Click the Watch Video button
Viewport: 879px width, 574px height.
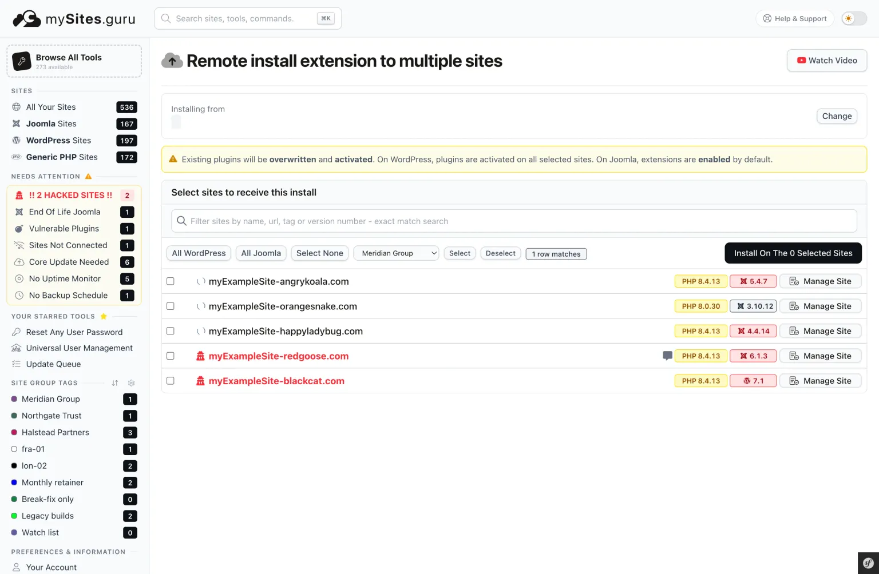(827, 61)
